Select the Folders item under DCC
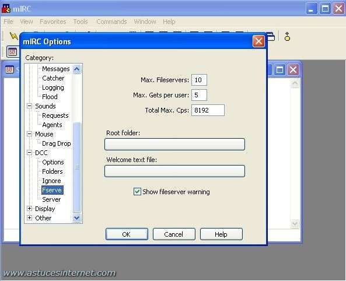This screenshot has height=281, width=346. click(x=53, y=171)
